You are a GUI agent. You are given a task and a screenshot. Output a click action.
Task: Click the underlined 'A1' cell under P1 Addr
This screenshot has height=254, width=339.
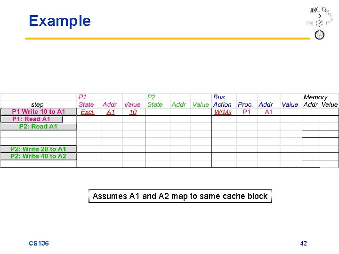click(111, 112)
